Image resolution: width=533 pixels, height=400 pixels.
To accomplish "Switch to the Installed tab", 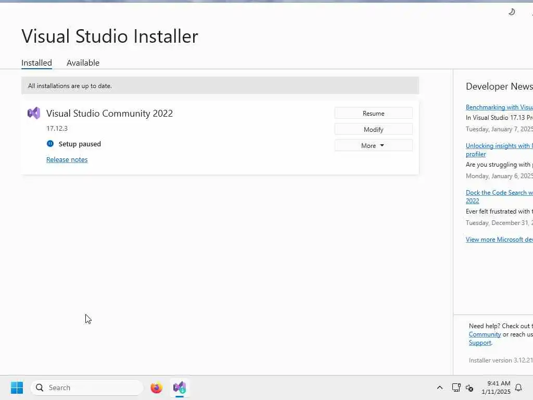I will coord(36,63).
